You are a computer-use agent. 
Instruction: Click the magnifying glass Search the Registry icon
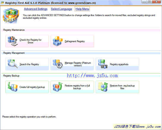click(13, 64)
